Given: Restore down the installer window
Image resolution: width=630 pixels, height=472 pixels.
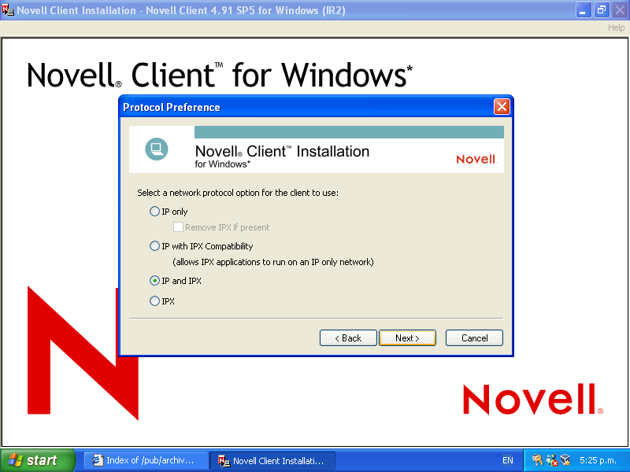Looking at the screenshot, I should pos(602,10).
